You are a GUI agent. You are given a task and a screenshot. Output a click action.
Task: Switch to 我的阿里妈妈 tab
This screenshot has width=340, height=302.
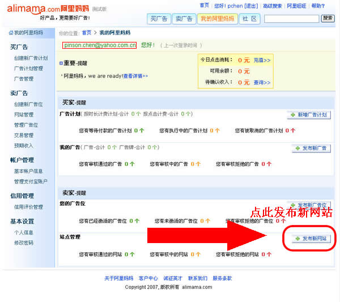coord(218,19)
